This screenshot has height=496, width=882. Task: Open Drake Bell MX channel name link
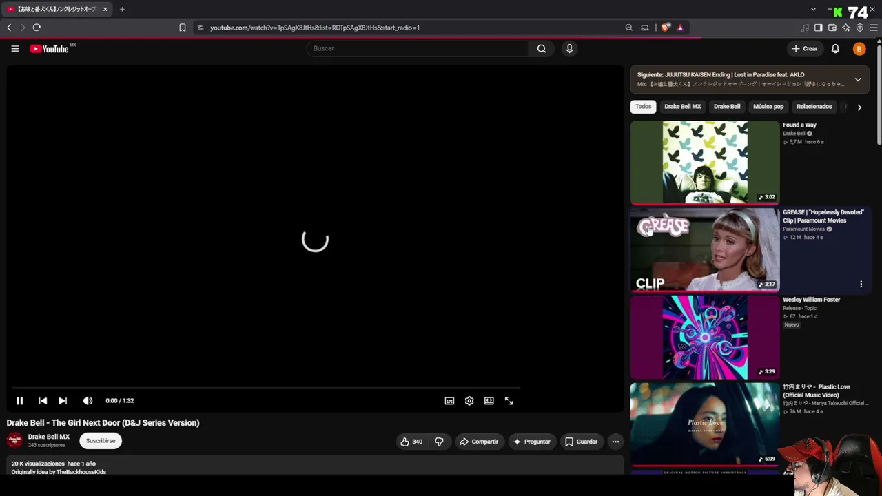(49, 437)
